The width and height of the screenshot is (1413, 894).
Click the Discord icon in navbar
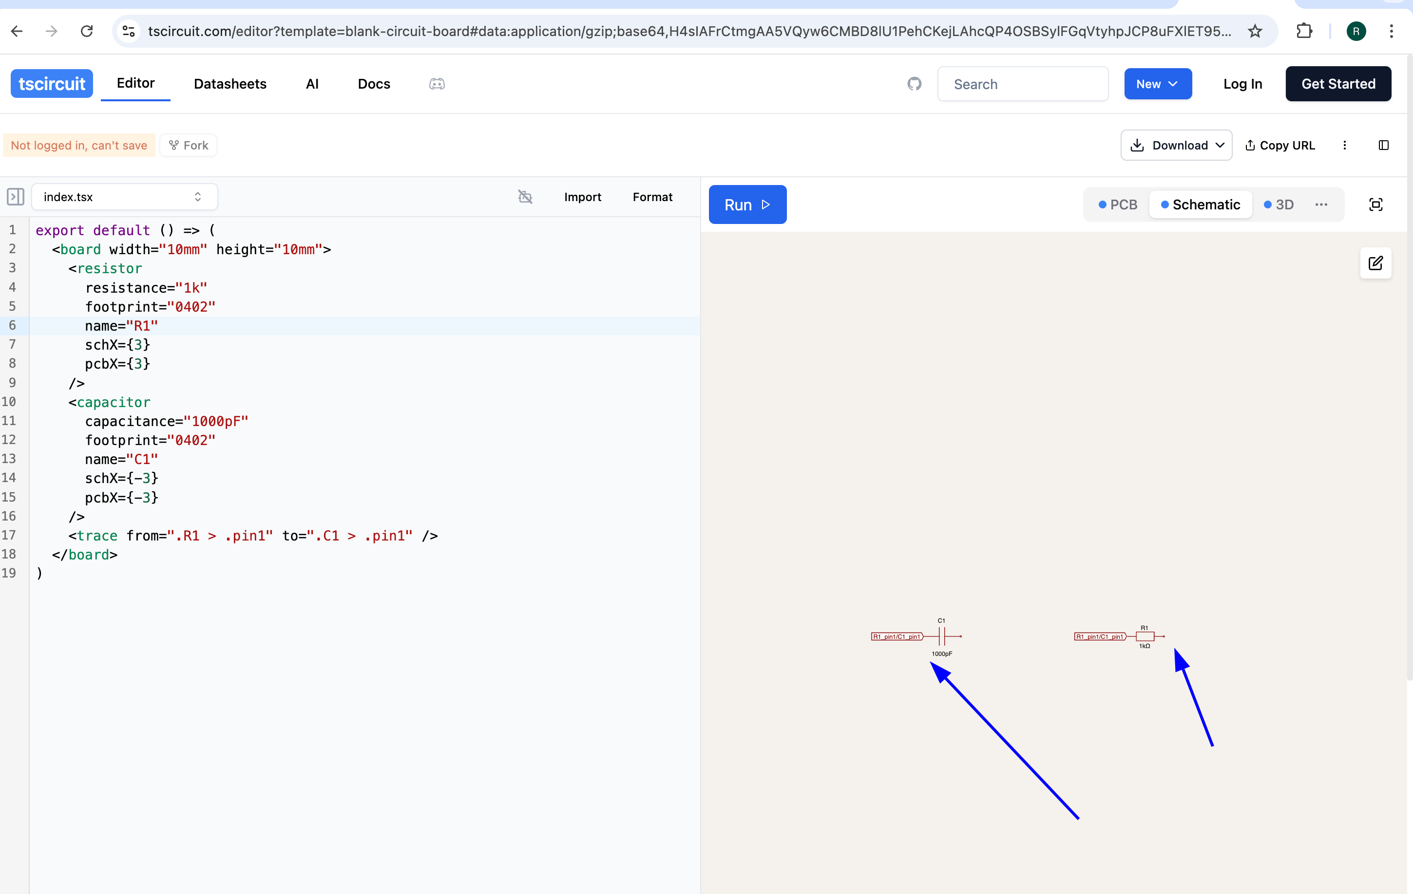[437, 84]
